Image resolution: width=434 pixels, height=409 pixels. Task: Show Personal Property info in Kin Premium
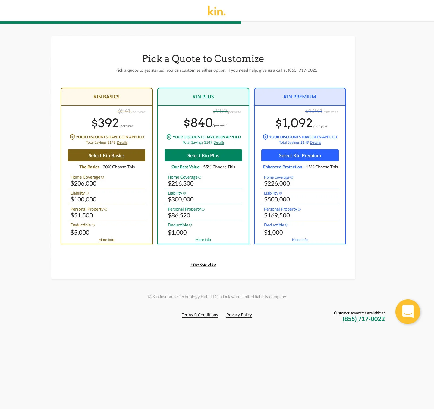click(x=299, y=209)
